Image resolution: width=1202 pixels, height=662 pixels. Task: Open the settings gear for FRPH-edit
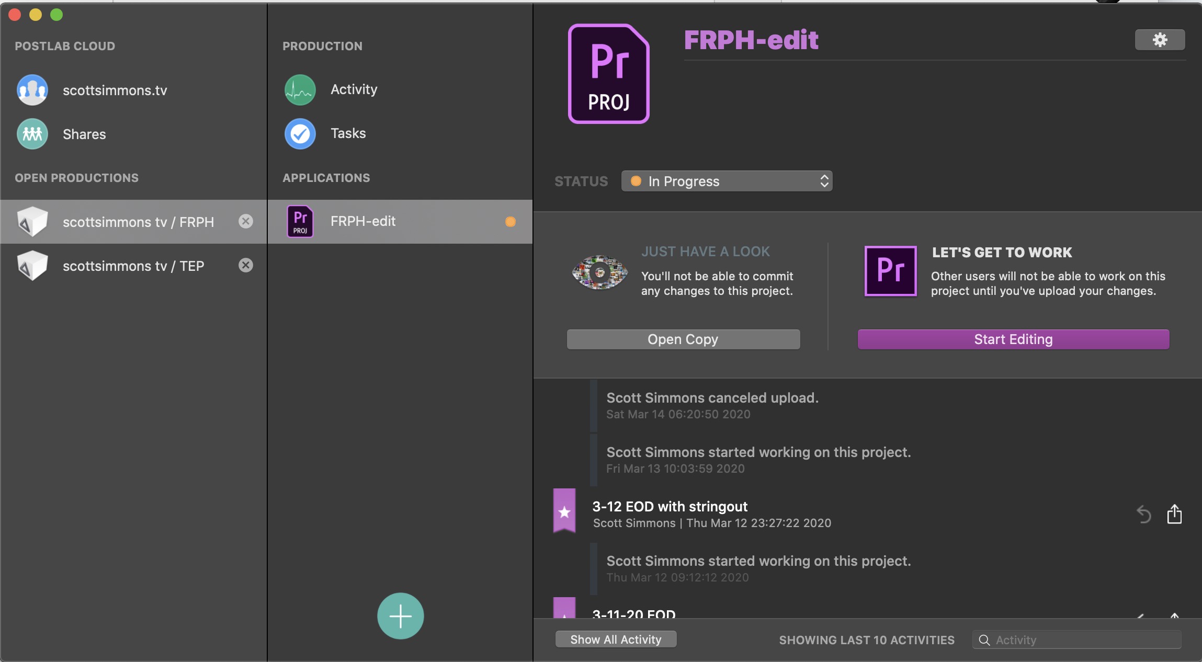1160,40
